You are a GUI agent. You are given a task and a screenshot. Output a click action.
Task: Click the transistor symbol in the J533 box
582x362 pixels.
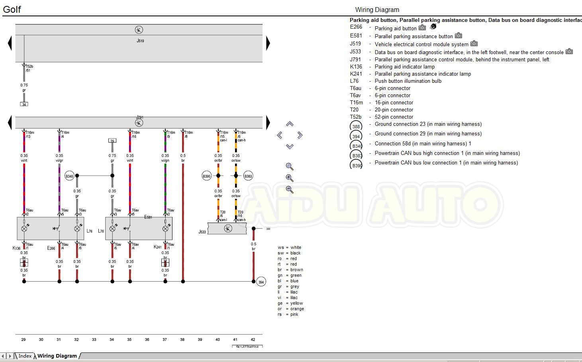click(228, 228)
